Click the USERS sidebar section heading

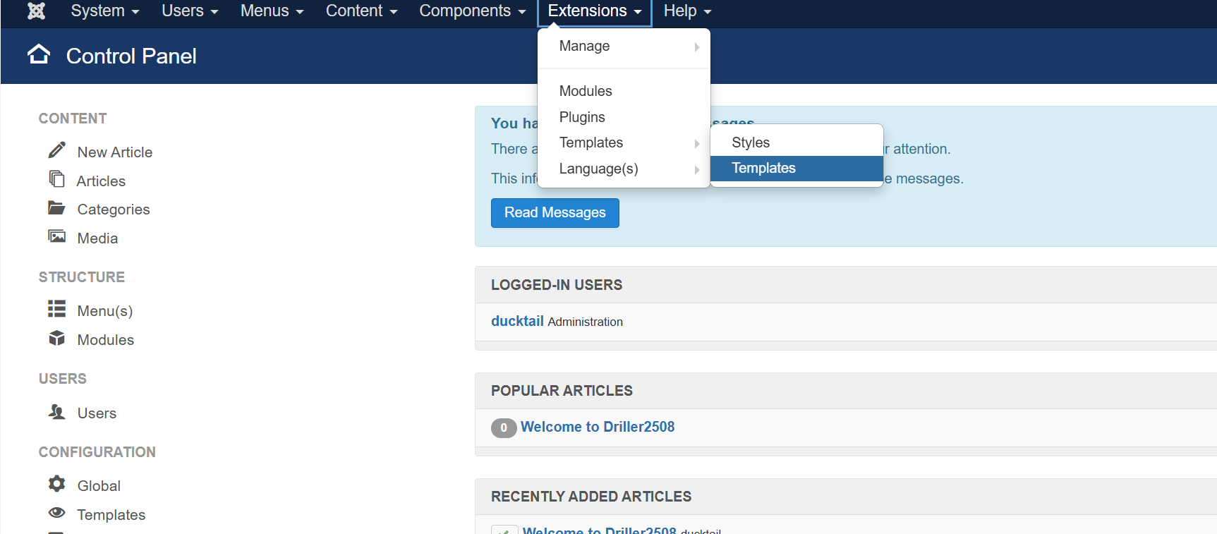(x=63, y=379)
